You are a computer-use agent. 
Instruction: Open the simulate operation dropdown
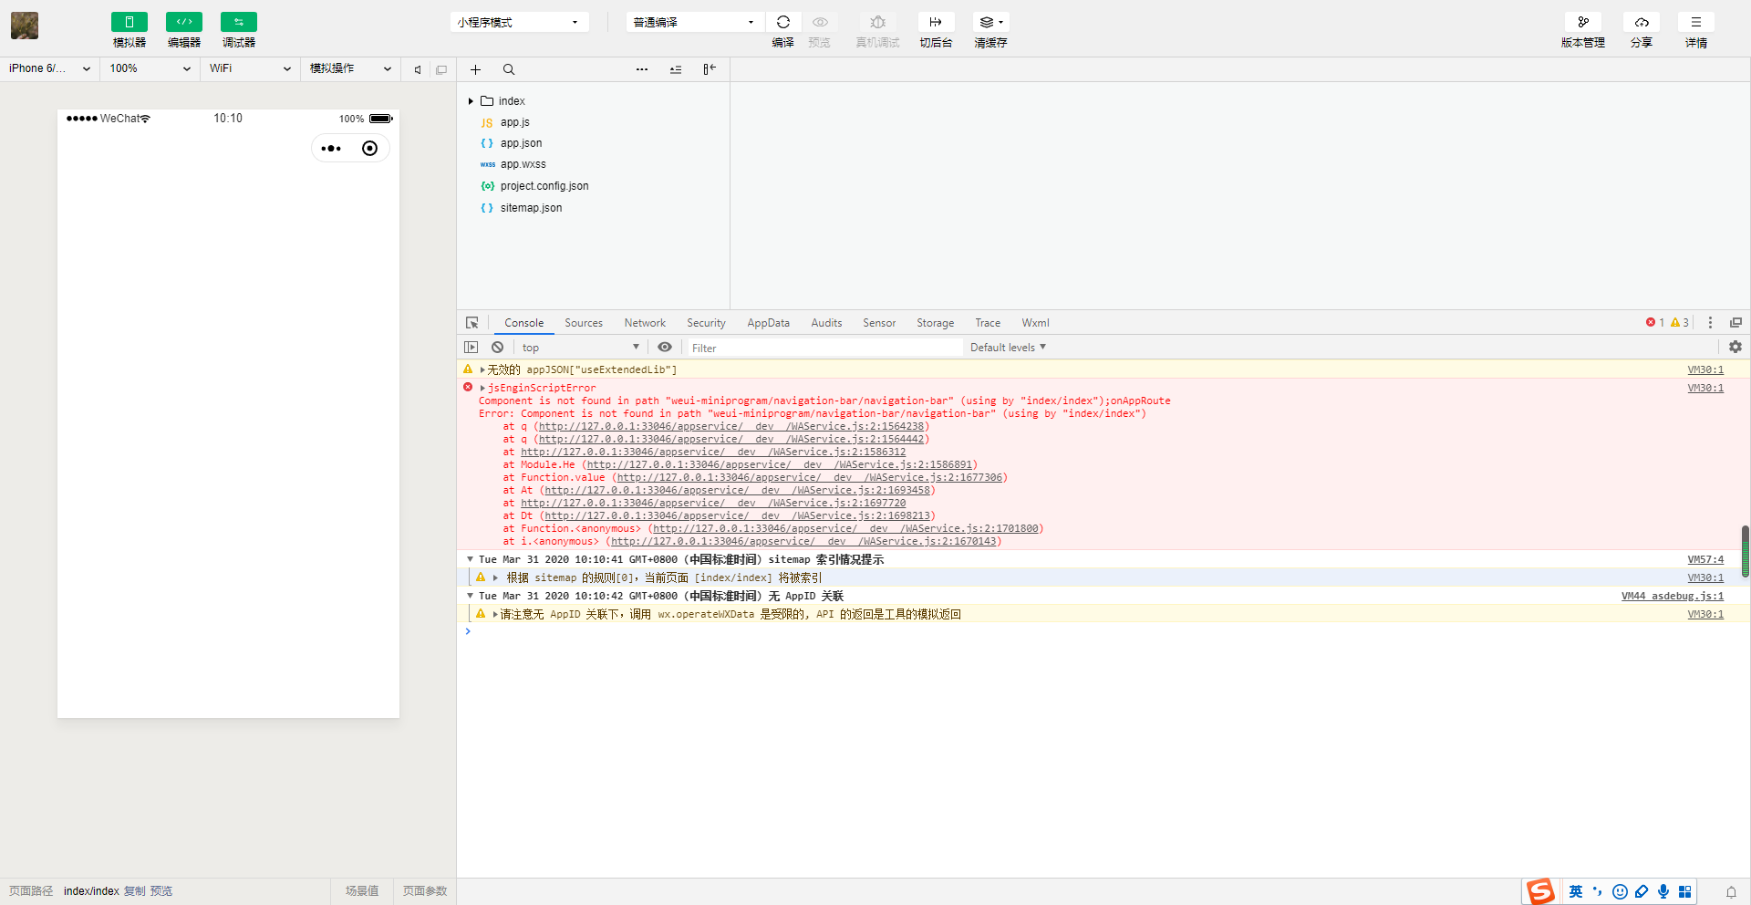(351, 68)
